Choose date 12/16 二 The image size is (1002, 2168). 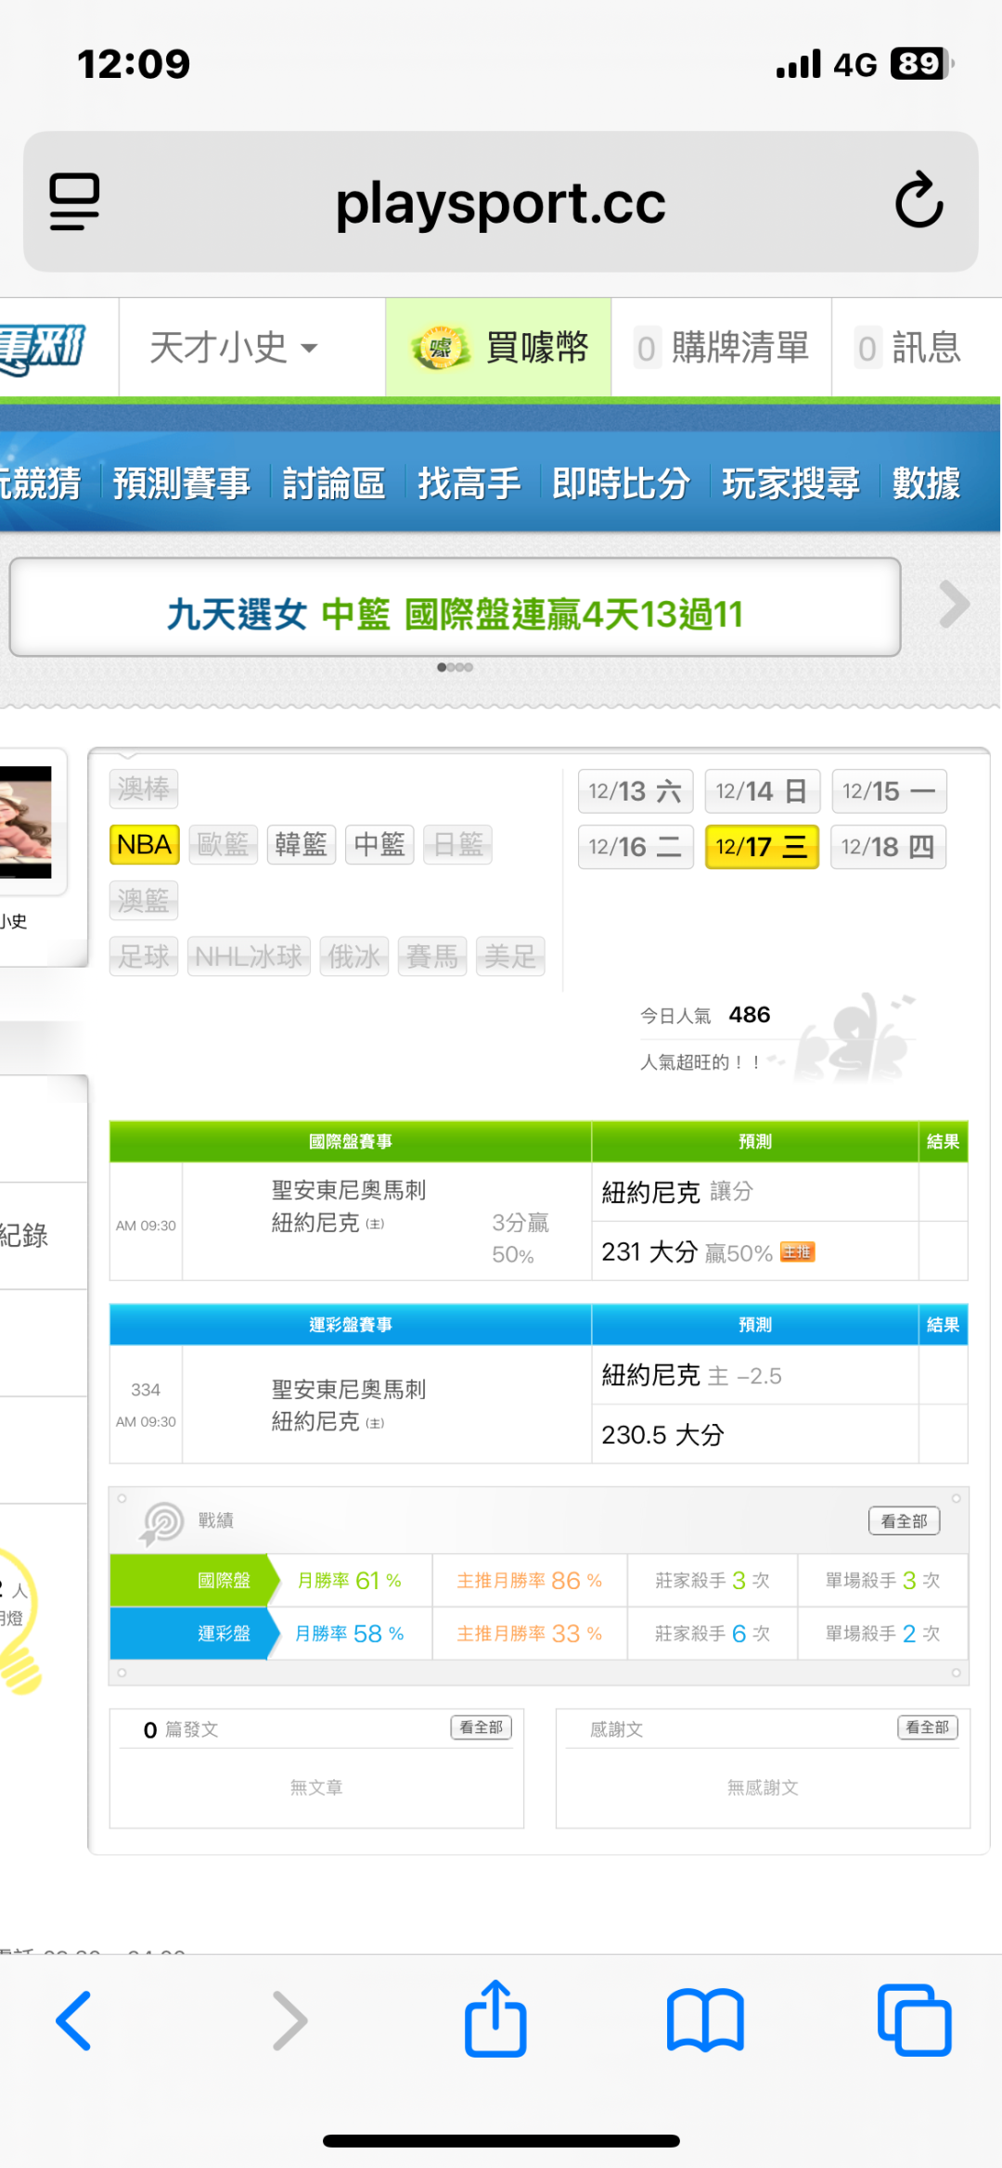tap(636, 847)
